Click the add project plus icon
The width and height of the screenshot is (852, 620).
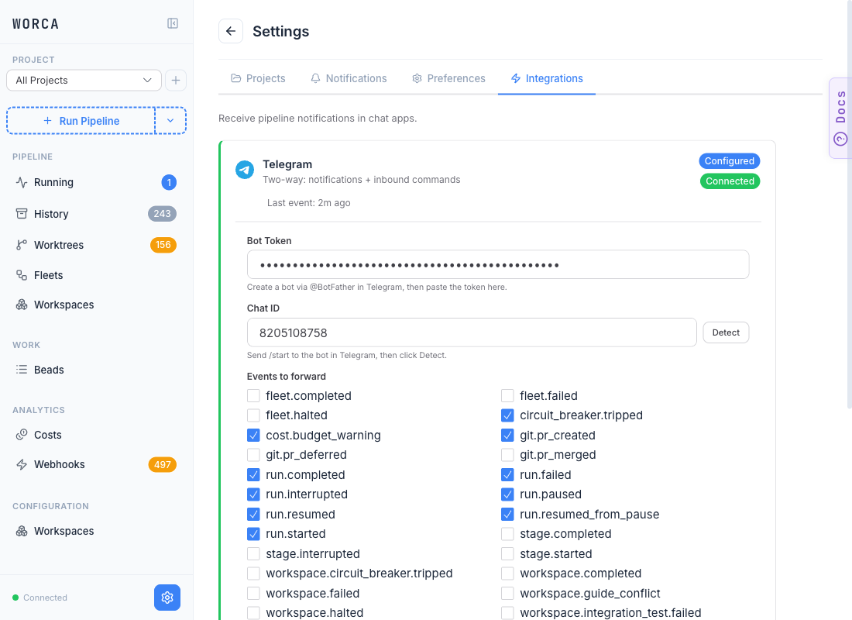176,81
